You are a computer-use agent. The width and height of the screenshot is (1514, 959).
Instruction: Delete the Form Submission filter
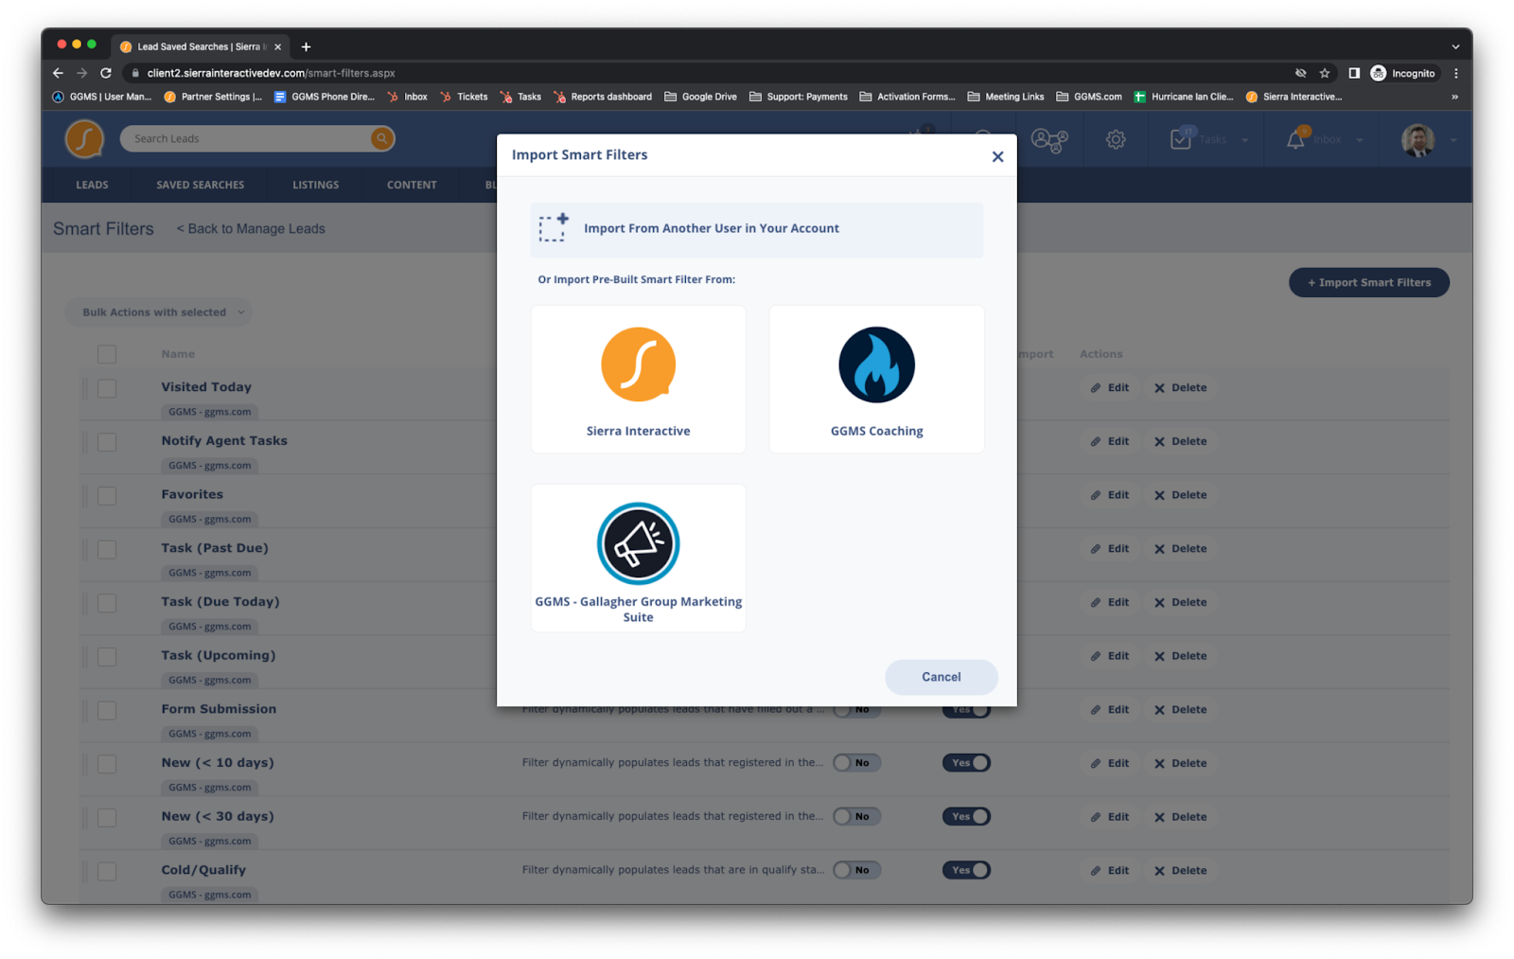point(1181,710)
